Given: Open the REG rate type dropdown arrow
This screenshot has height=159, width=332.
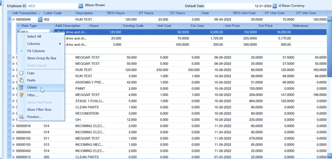Looking at the screenshot, I should pos(51,32).
